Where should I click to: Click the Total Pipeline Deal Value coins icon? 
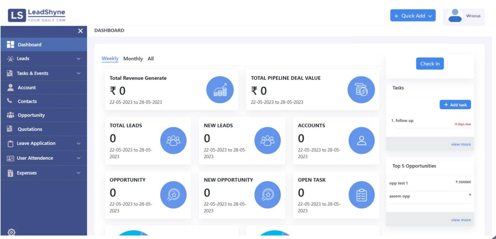(x=361, y=90)
